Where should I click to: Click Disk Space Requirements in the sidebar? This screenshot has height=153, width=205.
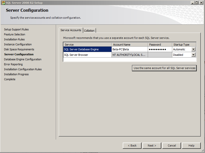(19, 49)
